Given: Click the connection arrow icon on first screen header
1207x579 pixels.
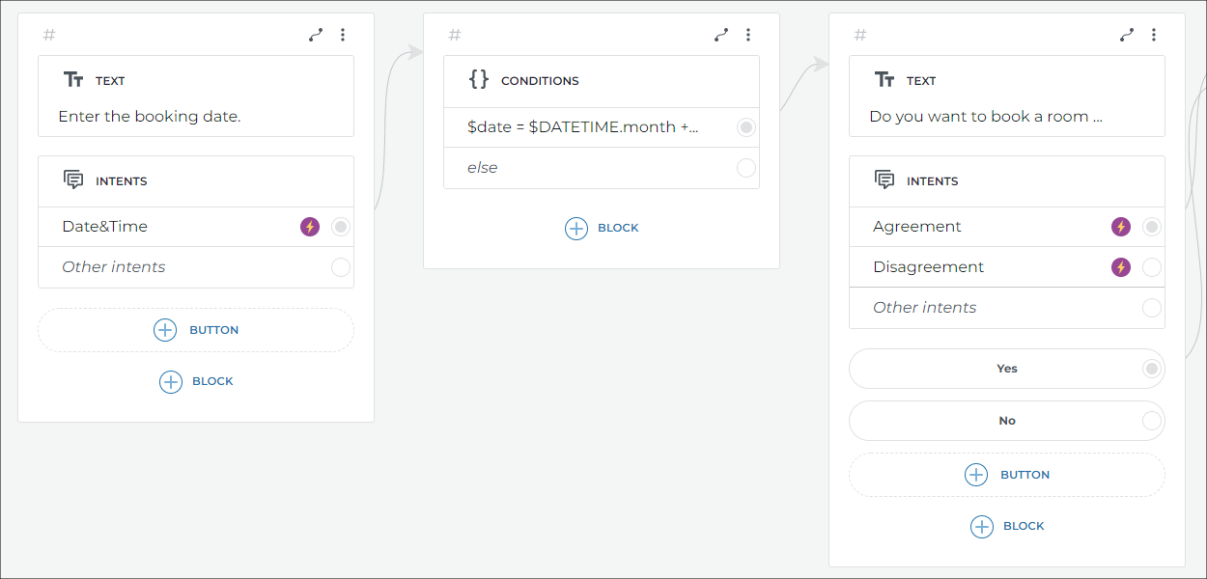Looking at the screenshot, I should [x=315, y=34].
